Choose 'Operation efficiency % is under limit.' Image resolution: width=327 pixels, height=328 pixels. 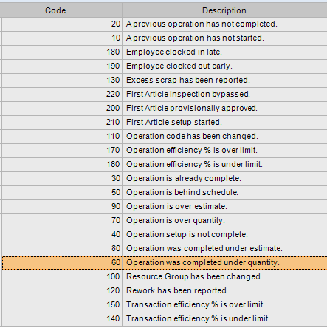coord(165,165)
